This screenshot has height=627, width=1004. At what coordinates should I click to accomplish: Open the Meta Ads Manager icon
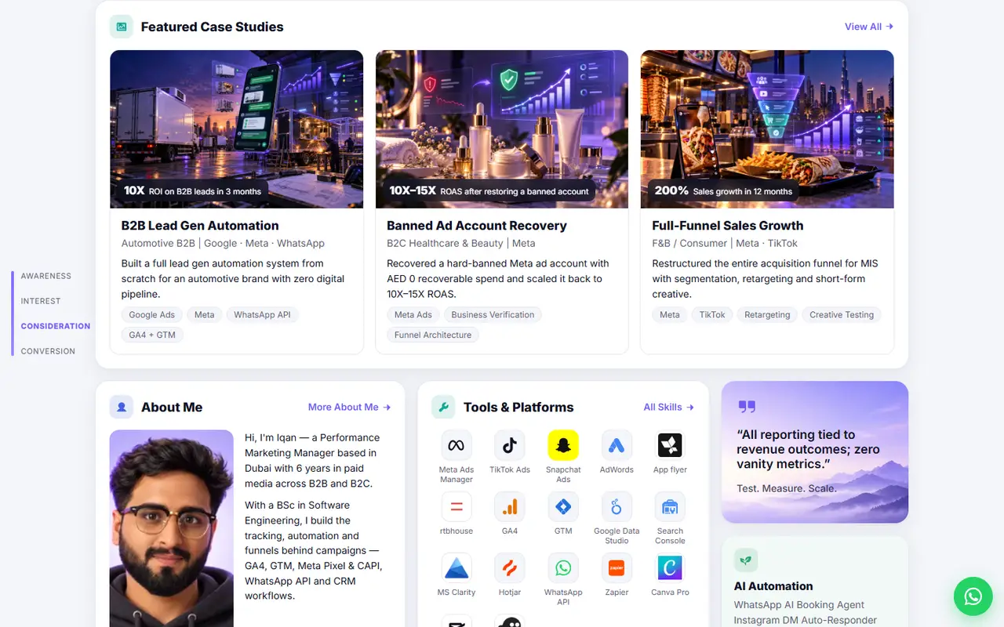click(x=457, y=445)
